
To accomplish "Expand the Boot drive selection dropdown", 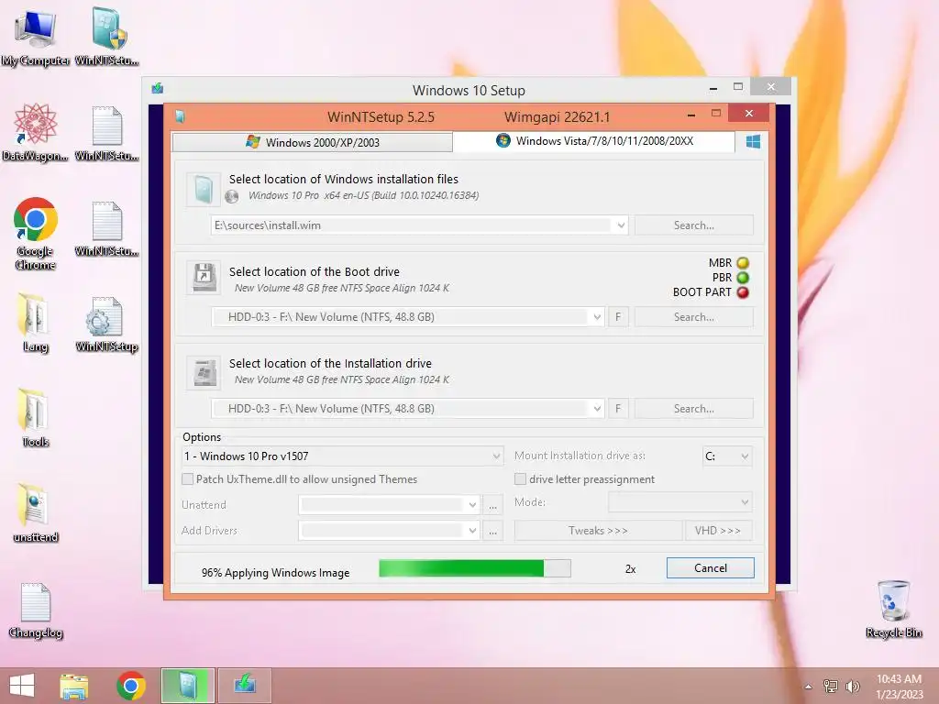I will tap(597, 317).
